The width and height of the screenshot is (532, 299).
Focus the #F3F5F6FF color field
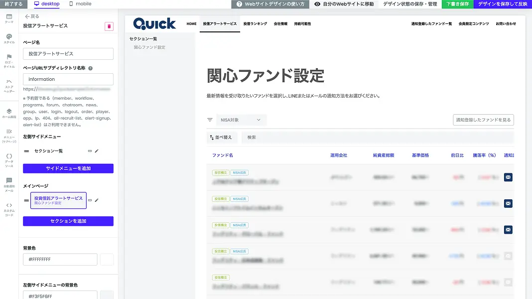tap(60, 296)
